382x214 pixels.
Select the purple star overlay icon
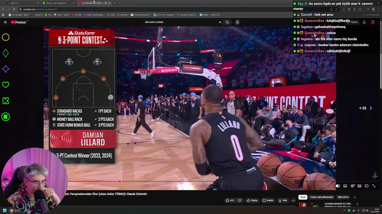pos(6,69)
